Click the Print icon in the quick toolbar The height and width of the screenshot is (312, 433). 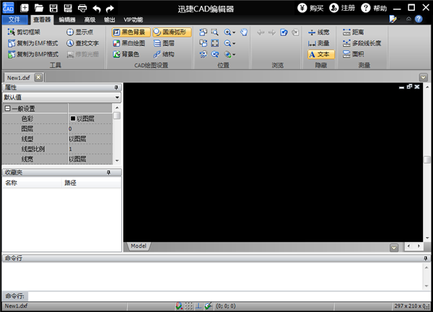coord(82,8)
